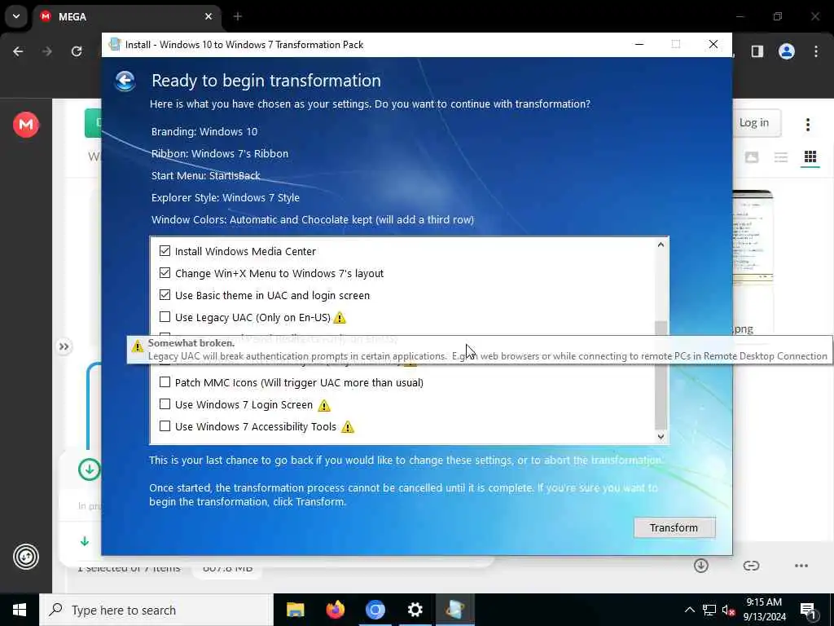Open Settings from taskbar

[x=415, y=610]
